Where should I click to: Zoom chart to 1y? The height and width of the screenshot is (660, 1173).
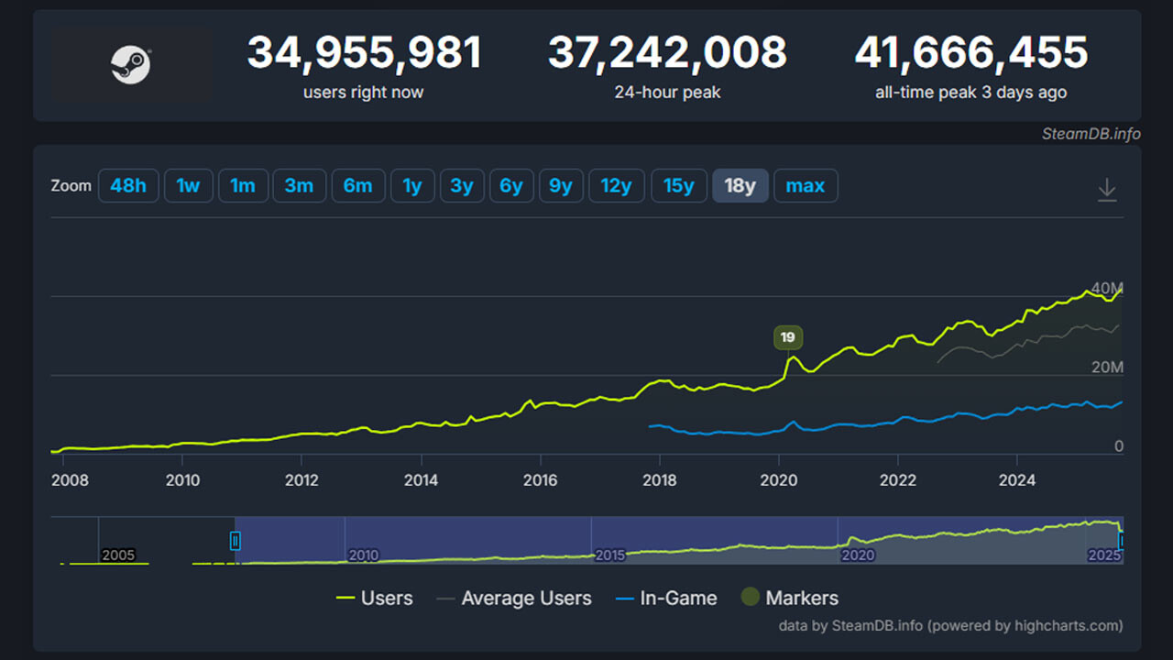412,186
